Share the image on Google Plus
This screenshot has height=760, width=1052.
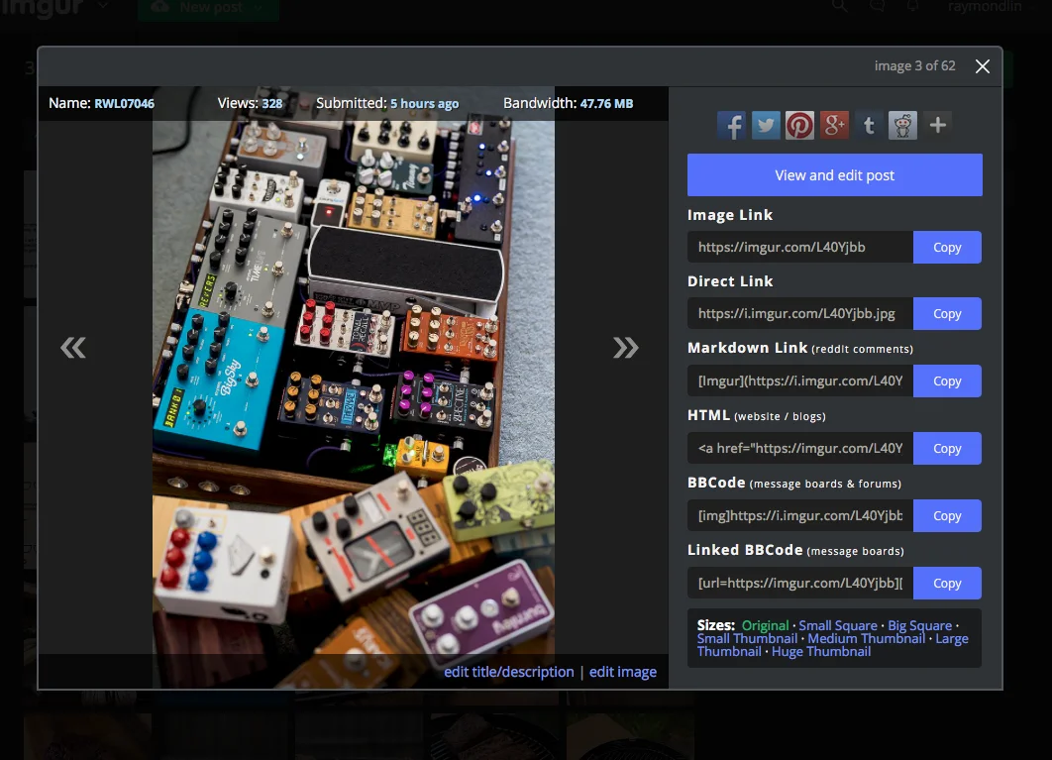click(x=835, y=126)
